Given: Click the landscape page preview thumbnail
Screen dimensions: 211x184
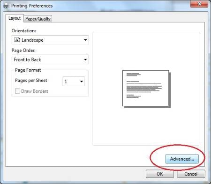Looking at the screenshot, I should click(x=146, y=88).
